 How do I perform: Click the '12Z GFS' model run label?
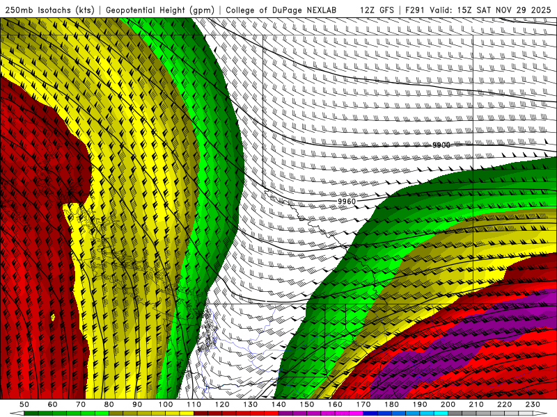pos(377,10)
